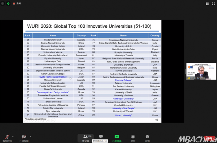
Task: Click 'Samsung Art and Design Institute*' link text
Action: pyautogui.click(x=53, y=92)
